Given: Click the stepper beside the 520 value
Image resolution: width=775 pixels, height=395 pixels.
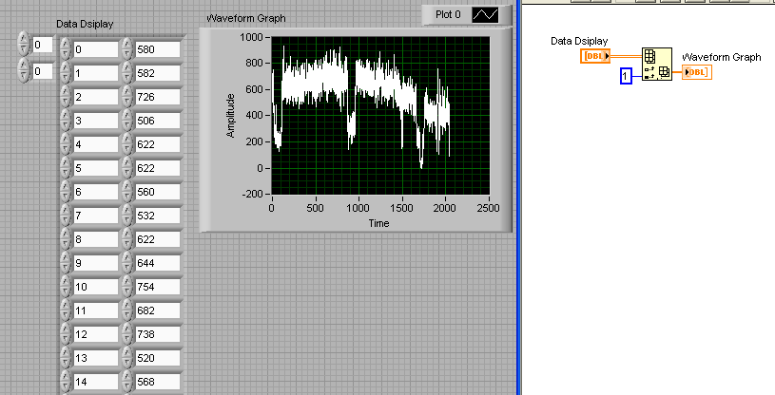Looking at the screenshot, I should click(127, 357).
